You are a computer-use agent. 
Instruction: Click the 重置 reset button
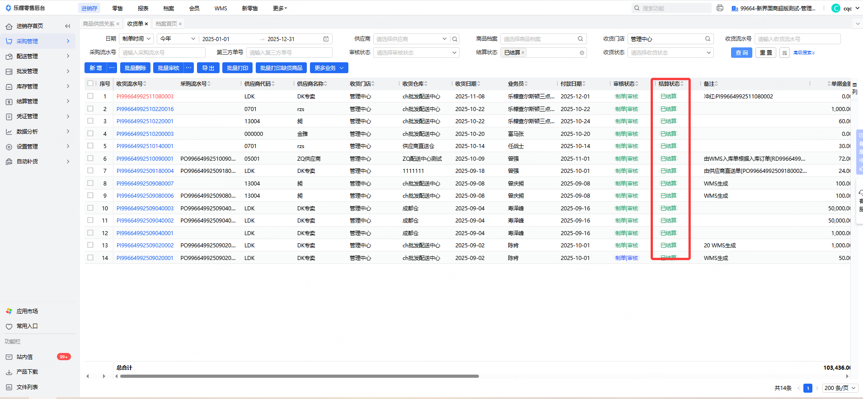tap(766, 53)
